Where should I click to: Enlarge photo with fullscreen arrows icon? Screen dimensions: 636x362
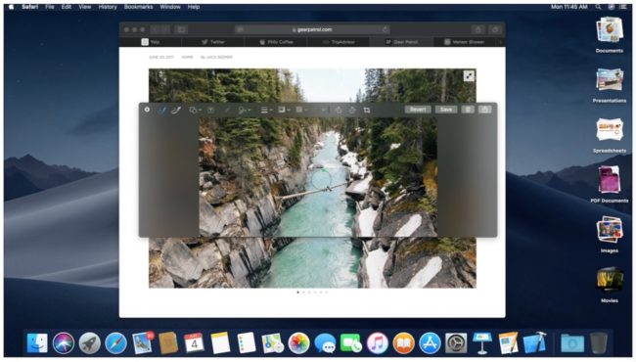point(469,75)
